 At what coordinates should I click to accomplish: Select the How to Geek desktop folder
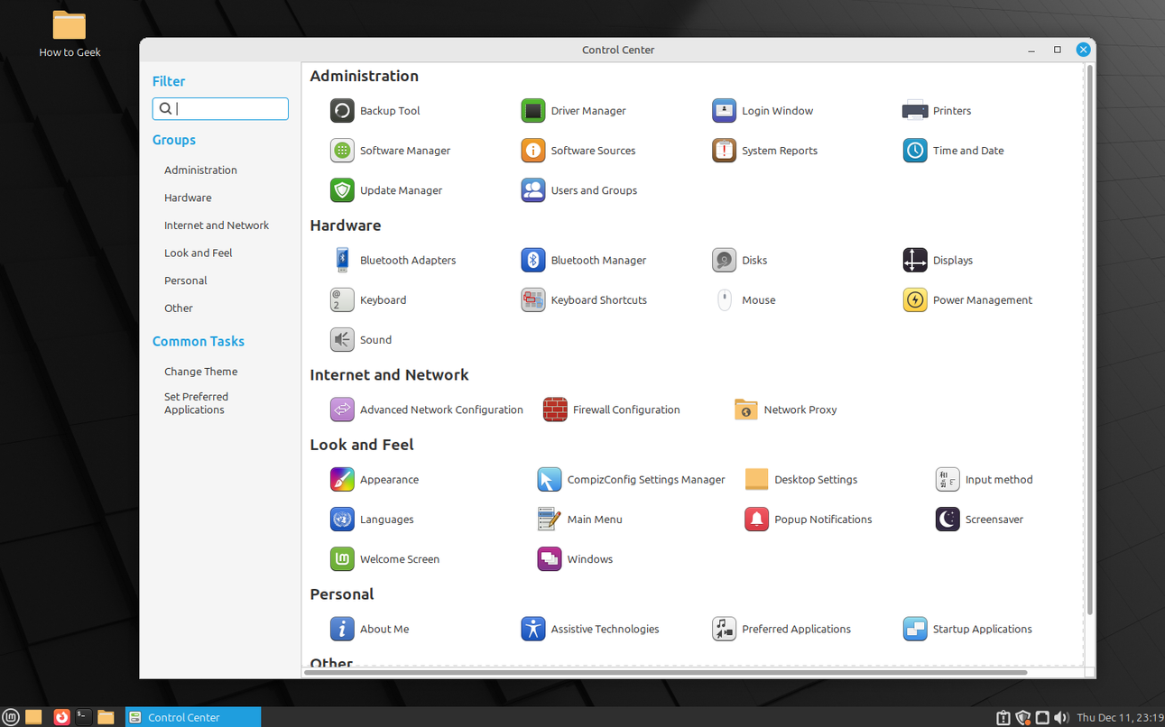click(x=69, y=34)
